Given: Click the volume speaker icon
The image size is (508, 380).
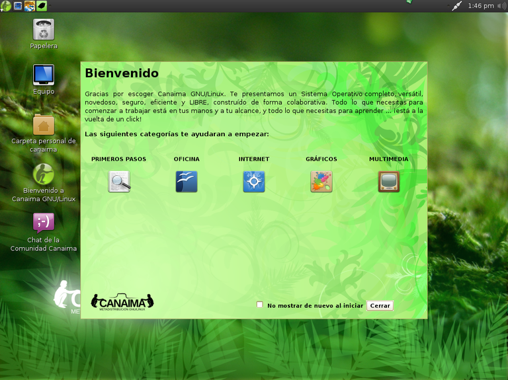Looking at the screenshot, I should point(501,6).
